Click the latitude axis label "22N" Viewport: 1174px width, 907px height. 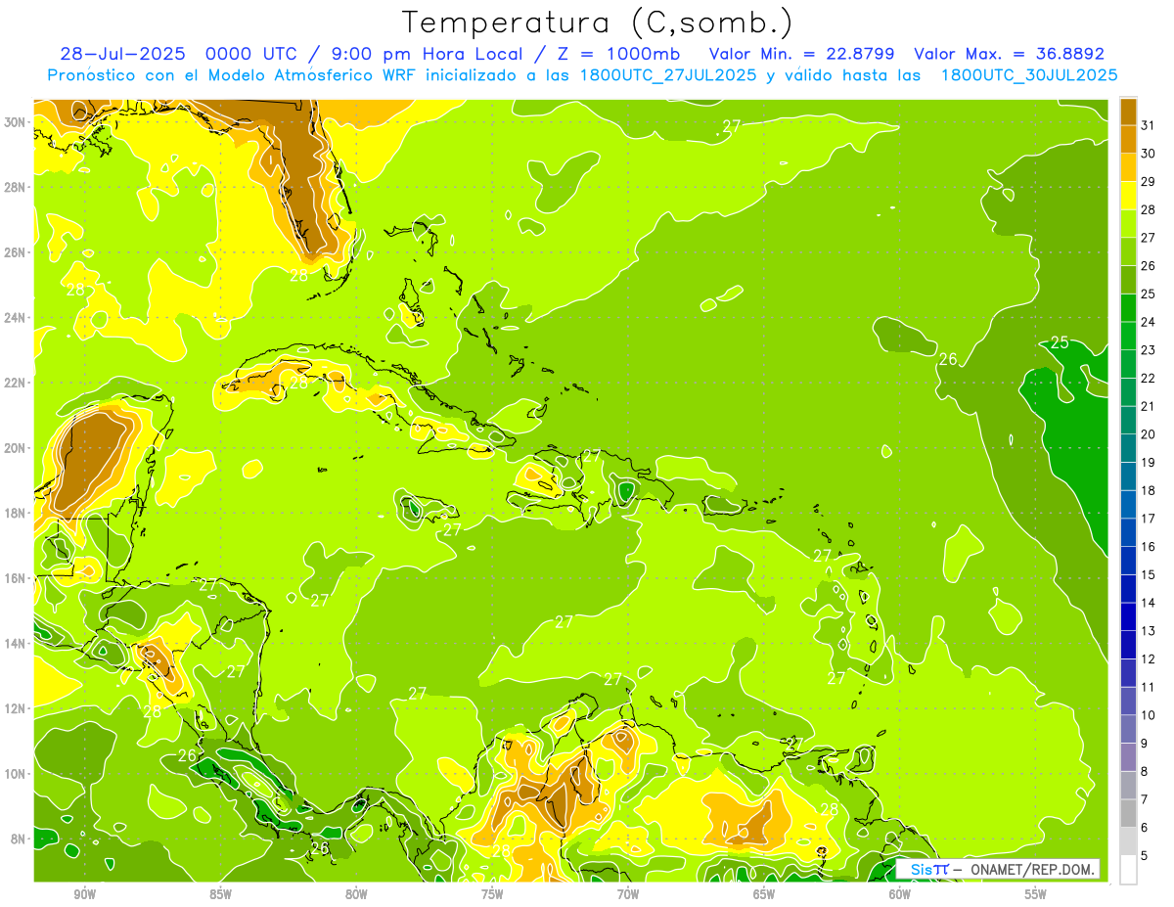point(16,383)
